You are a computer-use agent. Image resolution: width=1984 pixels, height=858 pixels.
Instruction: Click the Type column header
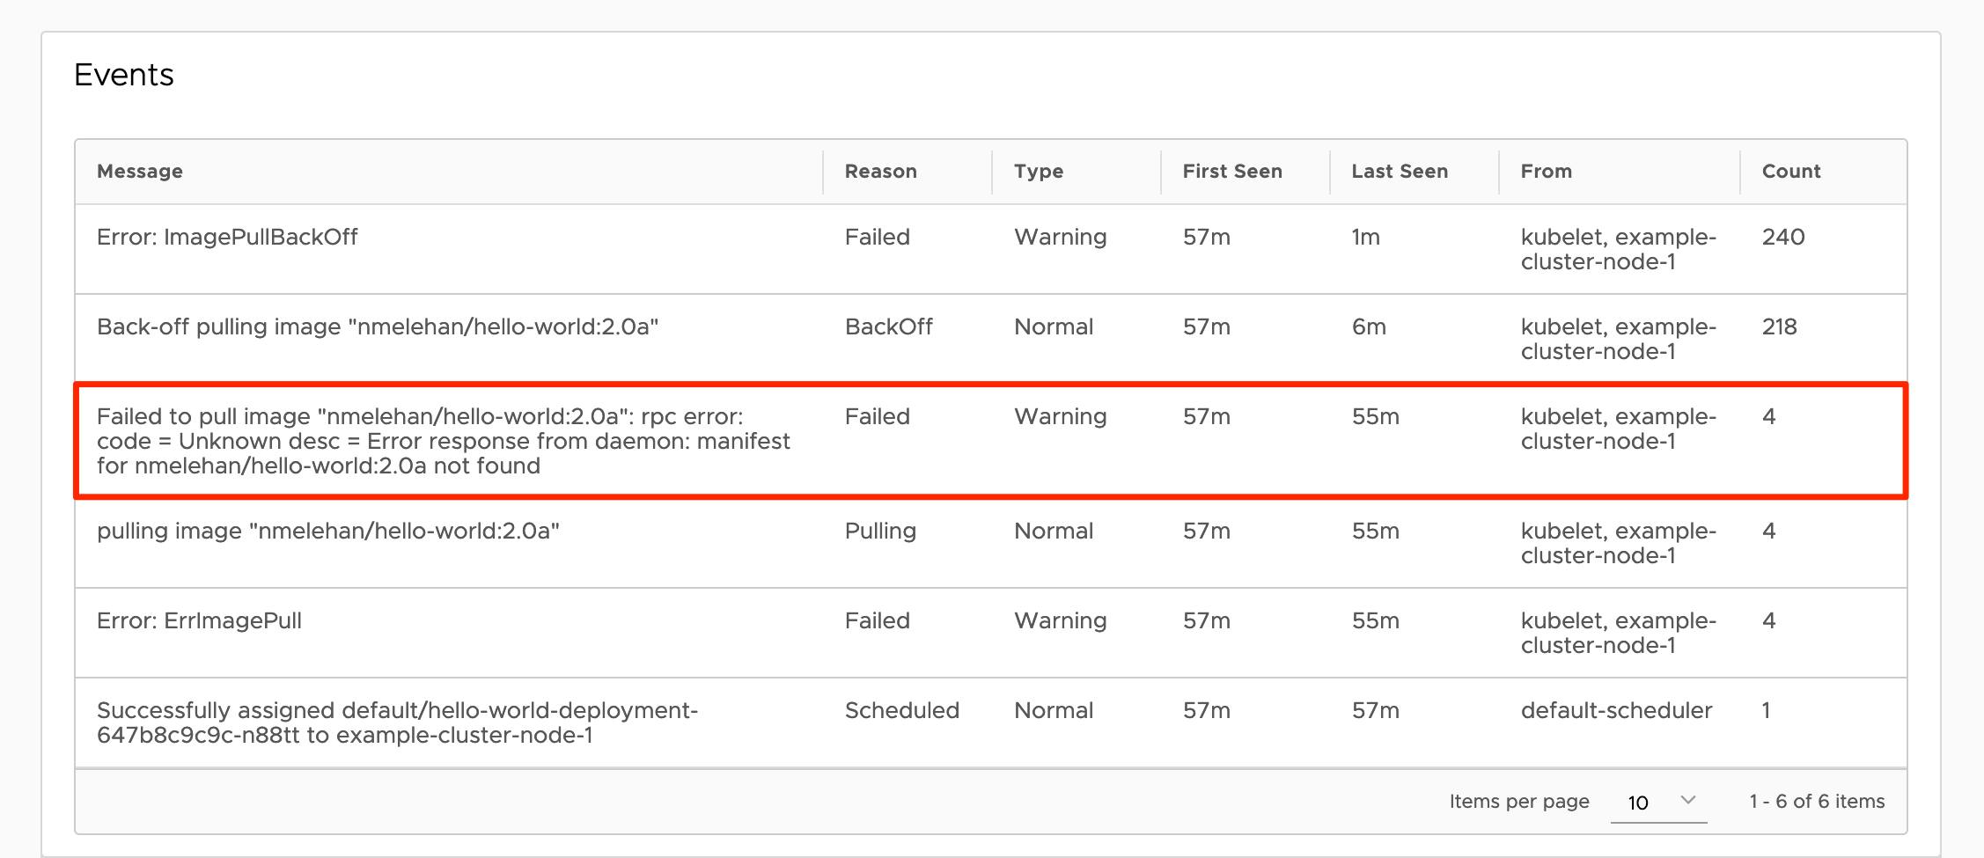pos(1038,172)
